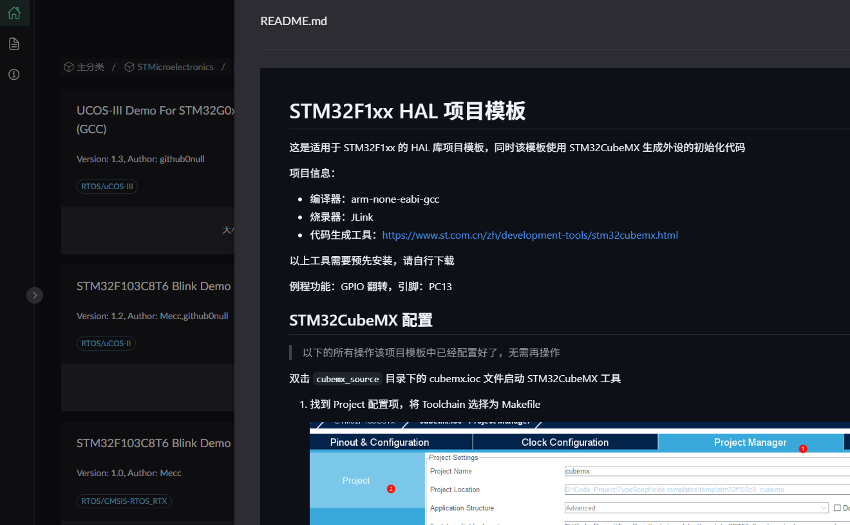Click the Project Location path field
The width and height of the screenshot is (850, 525).
707,490
